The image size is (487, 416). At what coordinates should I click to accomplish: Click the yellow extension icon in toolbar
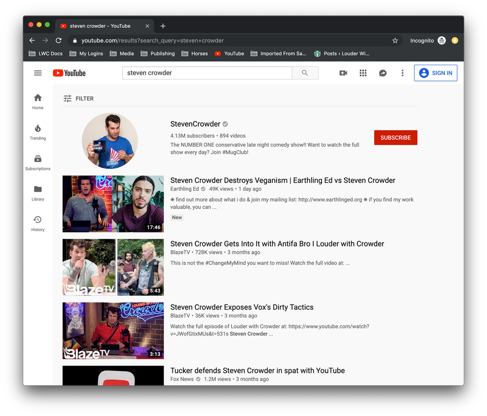455,40
